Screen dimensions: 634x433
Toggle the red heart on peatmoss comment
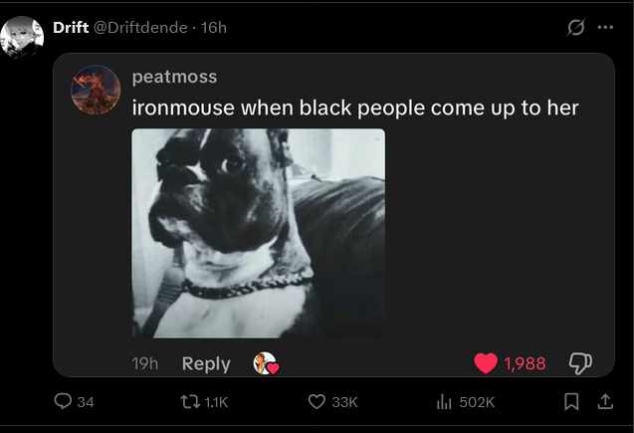(x=486, y=363)
